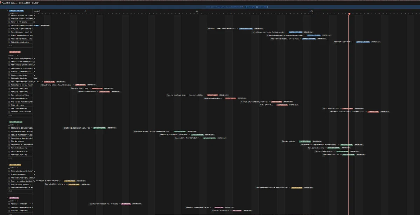Click the red today marker circle on the timeline header

click(x=349, y=14)
